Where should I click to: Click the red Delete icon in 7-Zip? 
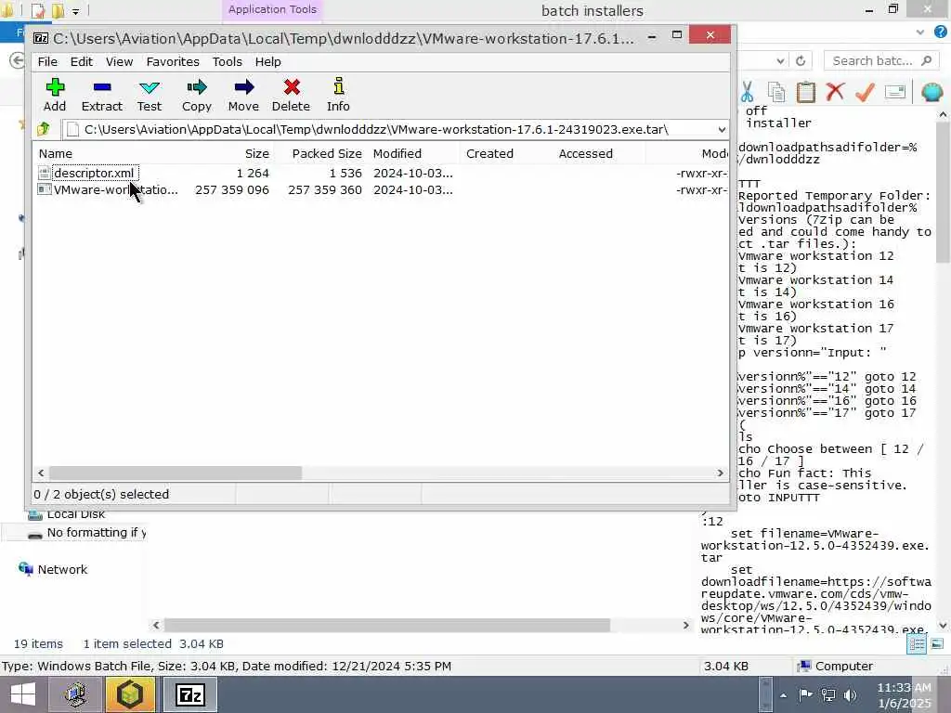(x=291, y=95)
